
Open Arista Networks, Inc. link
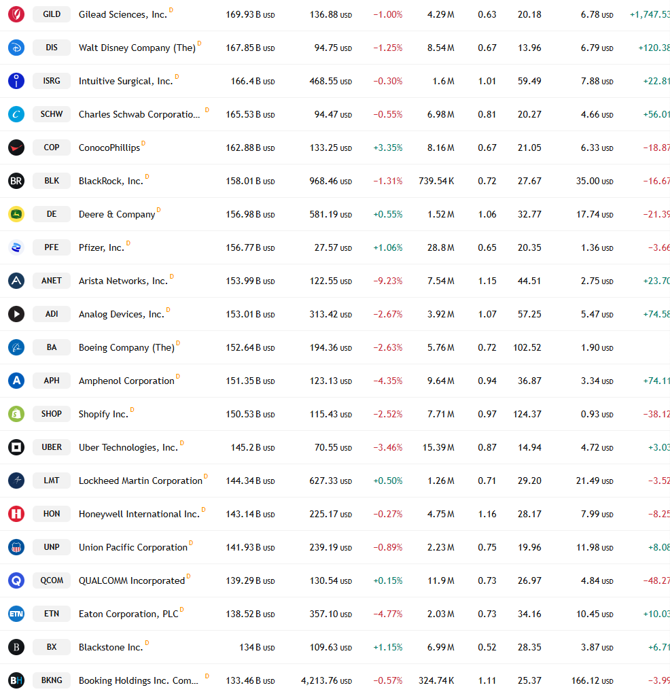pos(123,281)
